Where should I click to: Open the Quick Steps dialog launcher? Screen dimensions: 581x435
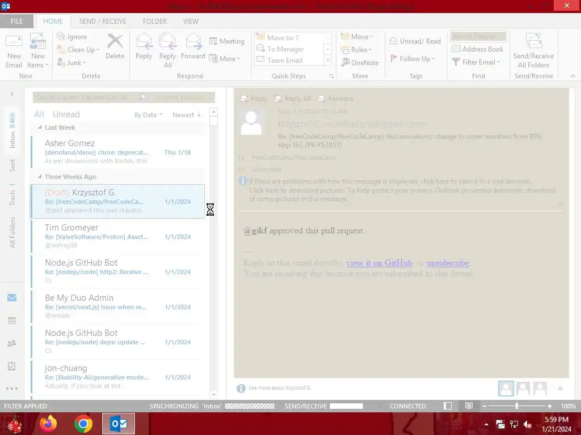coord(331,76)
